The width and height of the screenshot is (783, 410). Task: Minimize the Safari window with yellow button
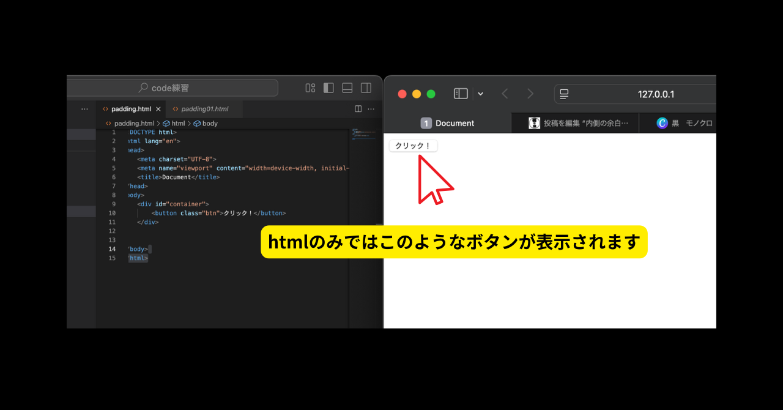click(417, 94)
